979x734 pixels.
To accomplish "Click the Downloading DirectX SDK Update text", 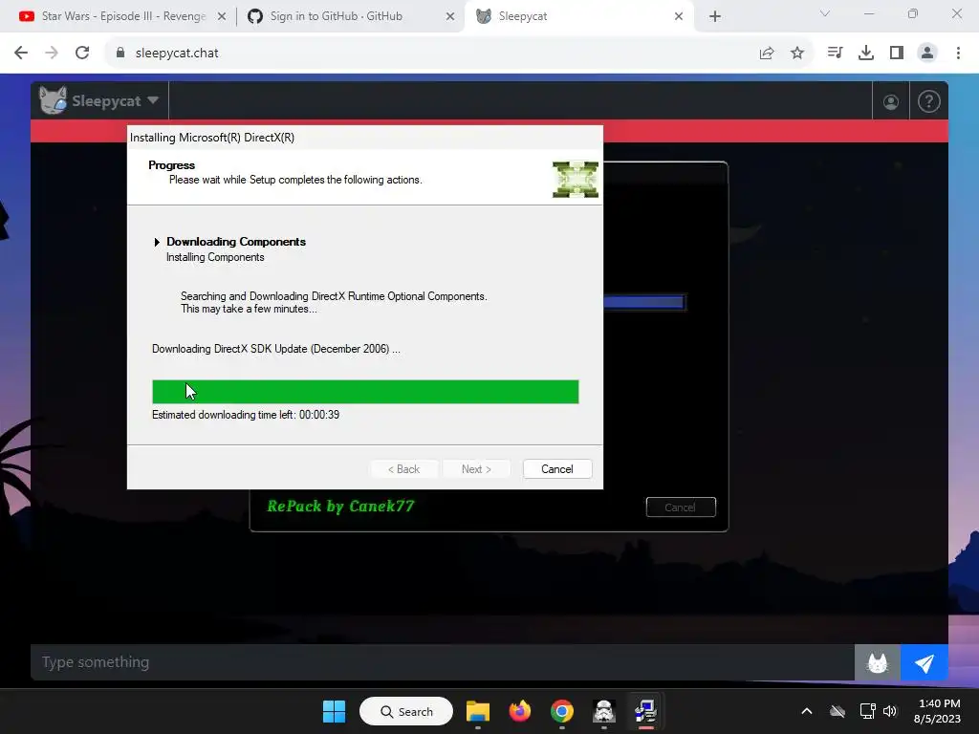I will (x=276, y=349).
